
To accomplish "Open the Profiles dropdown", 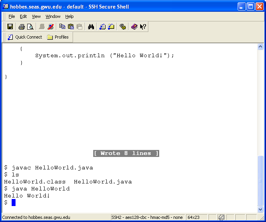I will pos(58,37).
